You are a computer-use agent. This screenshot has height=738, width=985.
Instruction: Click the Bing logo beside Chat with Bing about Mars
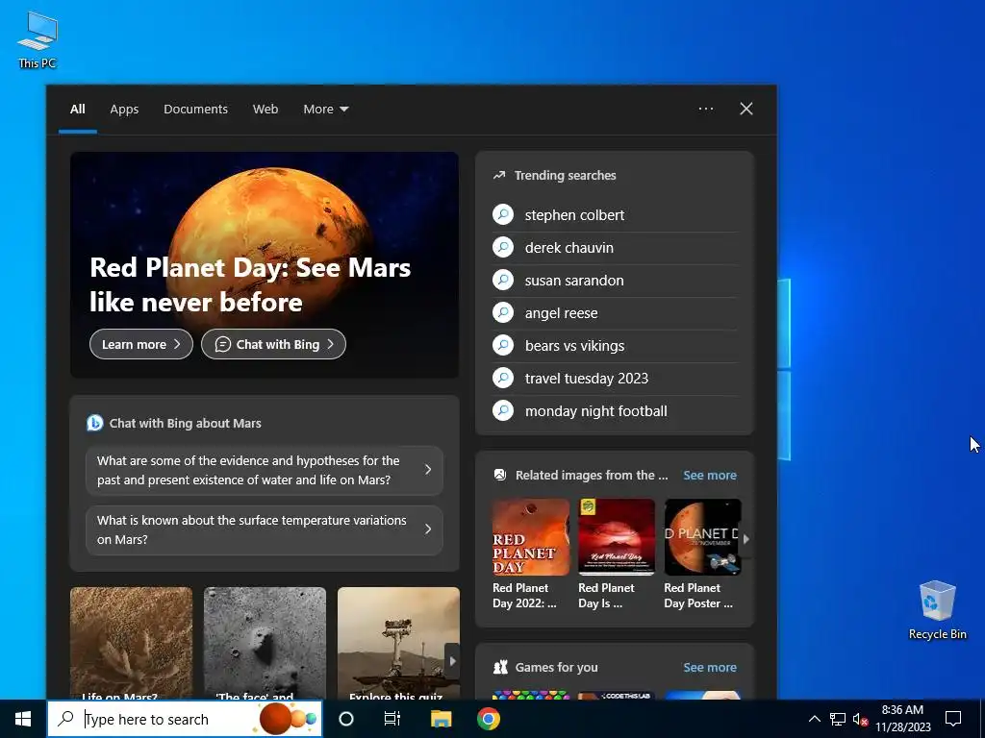point(94,423)
